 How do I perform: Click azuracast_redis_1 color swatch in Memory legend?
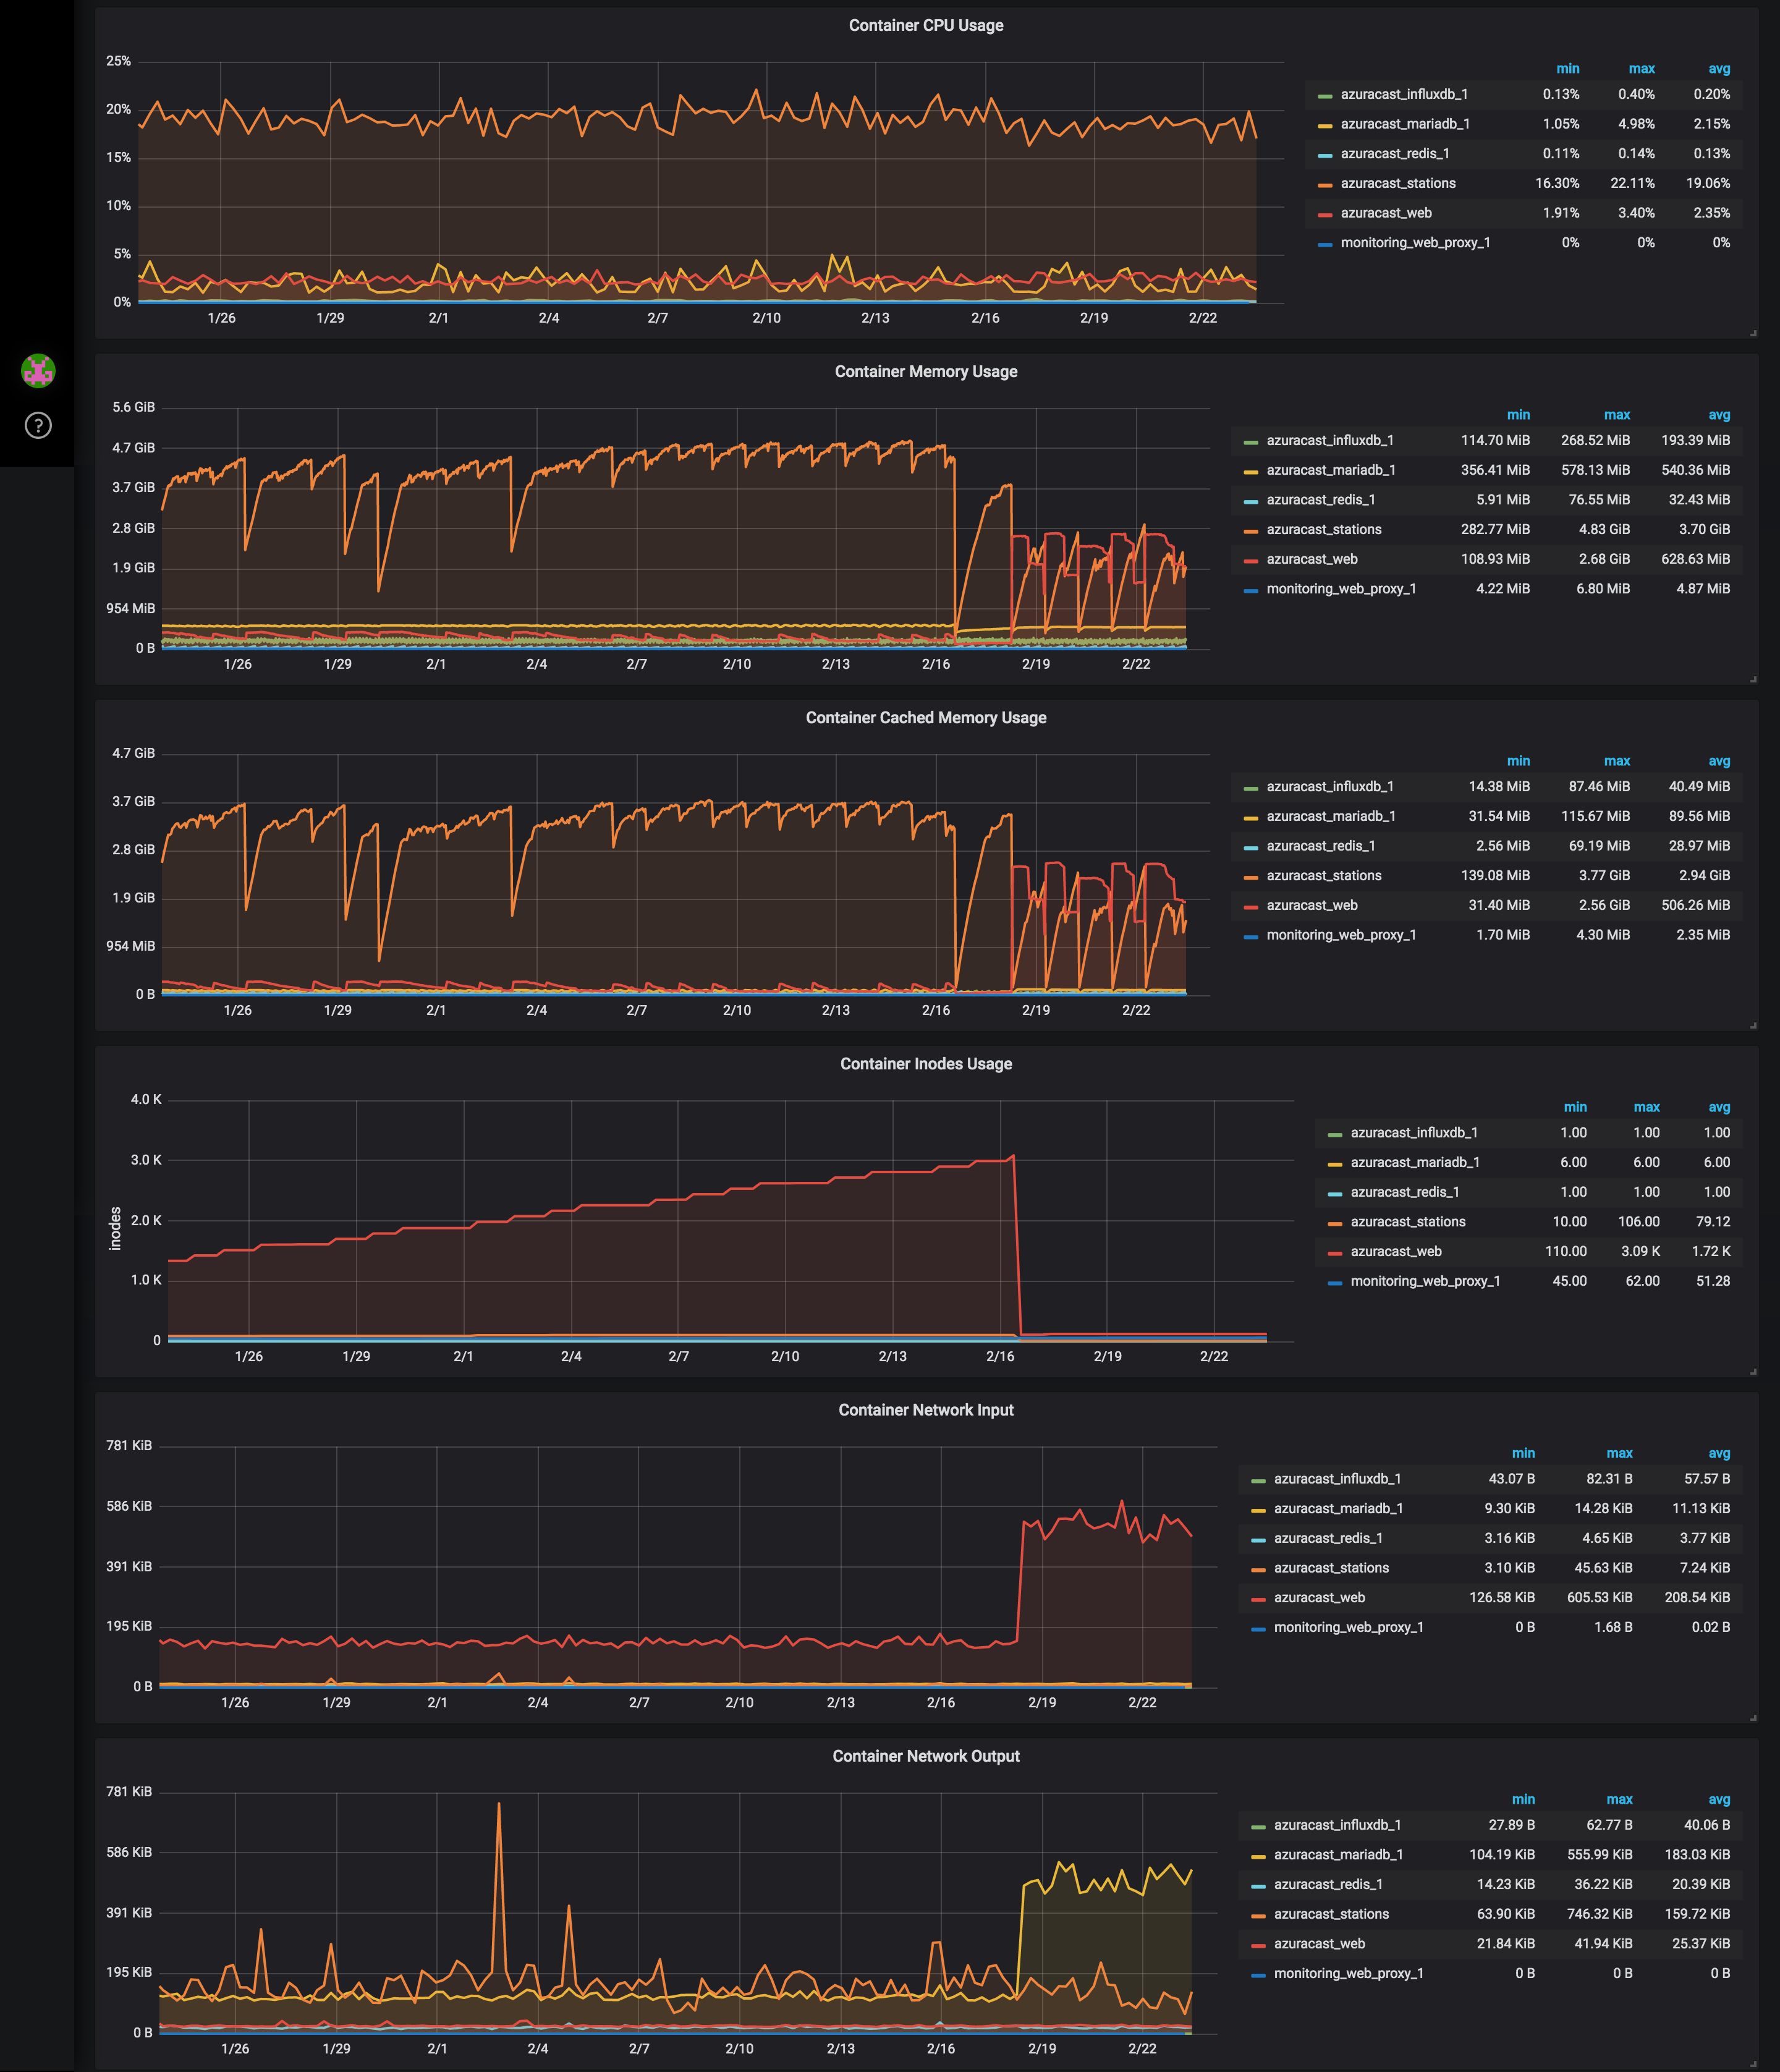coord(1251,499)
